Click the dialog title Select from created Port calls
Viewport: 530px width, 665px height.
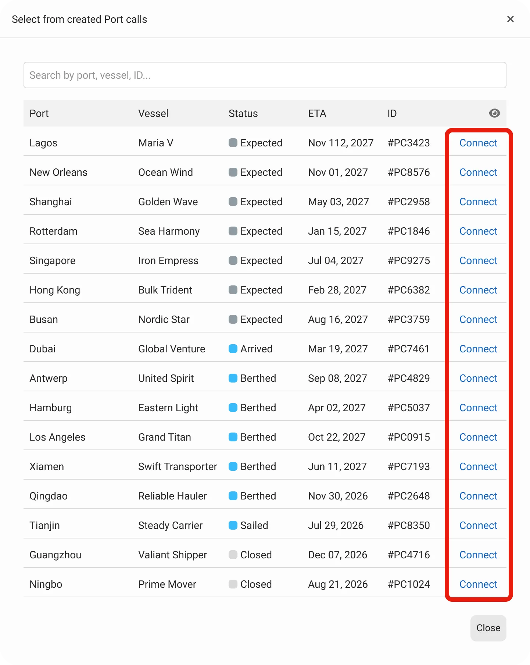(79, 19)
